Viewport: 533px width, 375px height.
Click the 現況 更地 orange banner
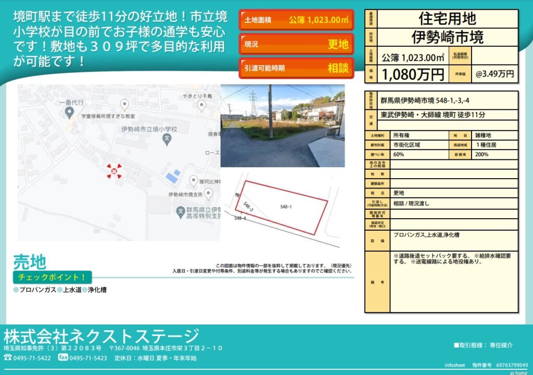coord(296,44)
